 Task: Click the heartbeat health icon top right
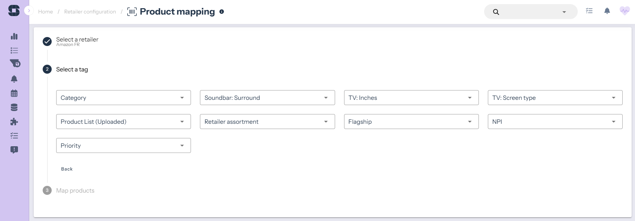tap(624, 11)
